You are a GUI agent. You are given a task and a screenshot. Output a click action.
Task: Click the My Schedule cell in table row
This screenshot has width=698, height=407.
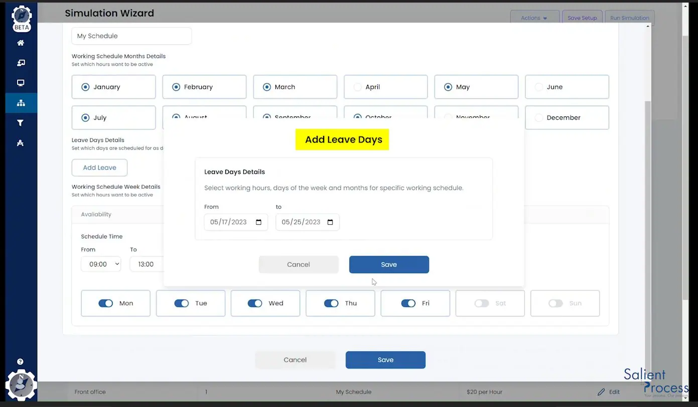click(x=354, y=392)
